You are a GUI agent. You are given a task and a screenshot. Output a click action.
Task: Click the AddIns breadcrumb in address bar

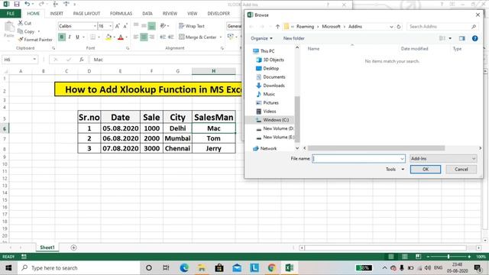[355, 27]
